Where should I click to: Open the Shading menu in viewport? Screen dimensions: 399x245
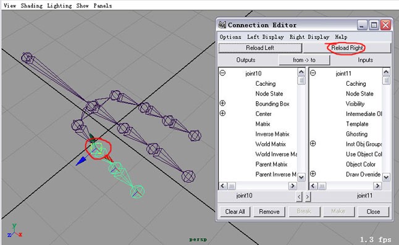pos(31,6)
